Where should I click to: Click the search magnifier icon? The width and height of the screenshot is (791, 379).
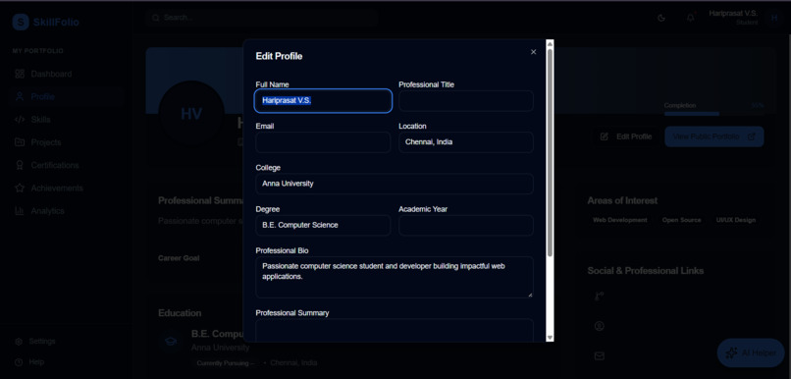155,18
